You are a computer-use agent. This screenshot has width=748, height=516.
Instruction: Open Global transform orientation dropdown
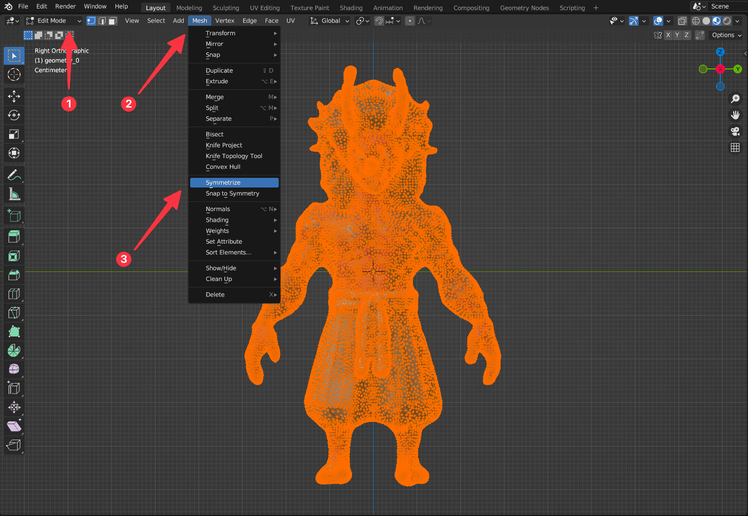click(x=330, y=21)
